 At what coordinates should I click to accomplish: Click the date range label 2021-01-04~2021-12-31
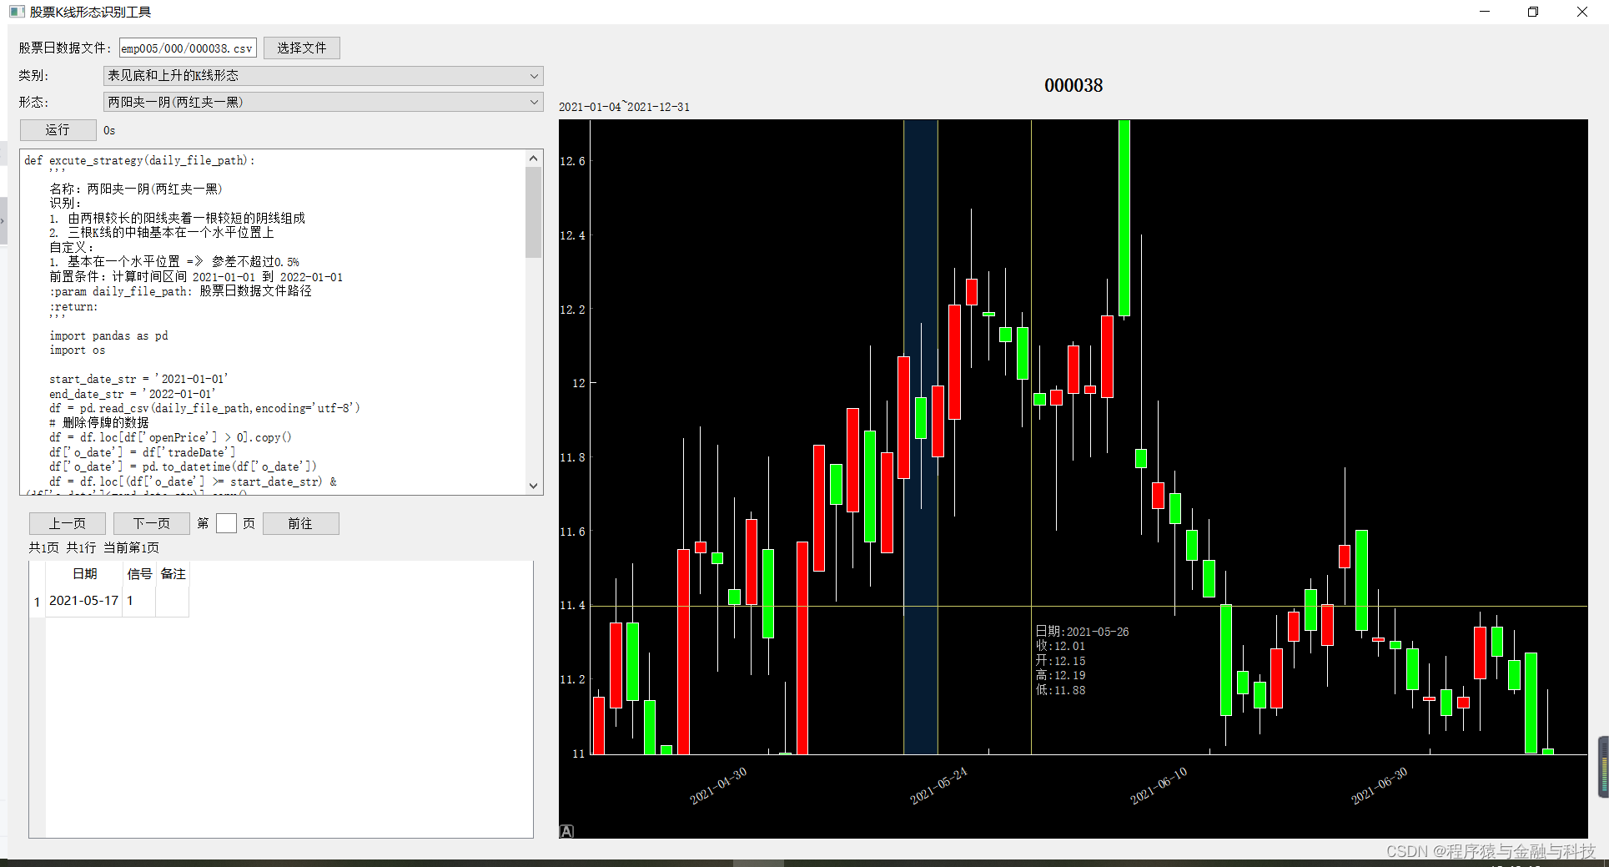tap(624, 107)
